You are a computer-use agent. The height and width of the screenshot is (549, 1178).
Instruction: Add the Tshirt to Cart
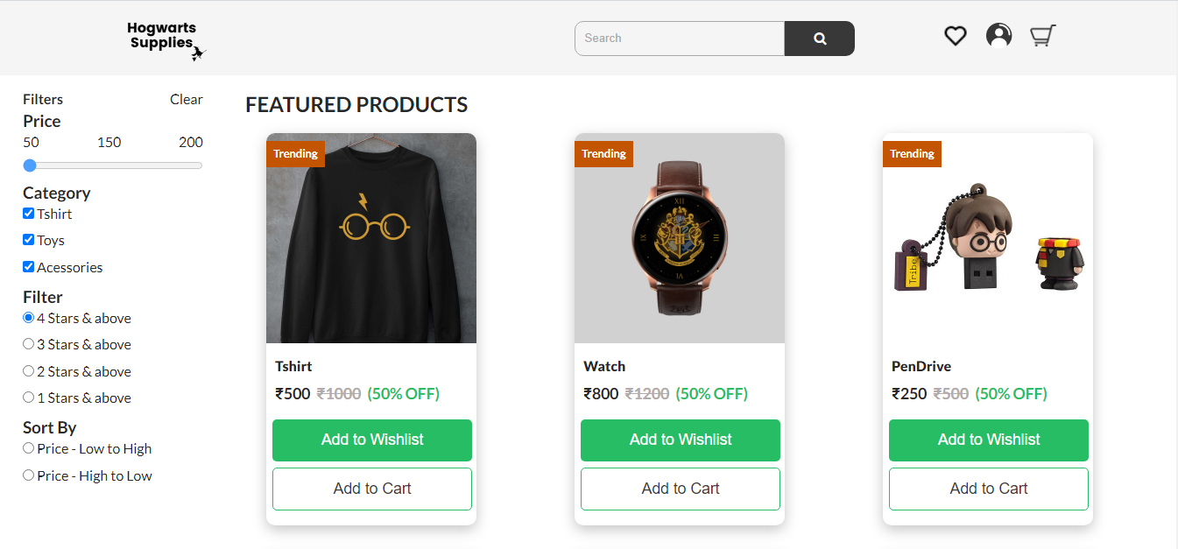(x=371, y=489)
